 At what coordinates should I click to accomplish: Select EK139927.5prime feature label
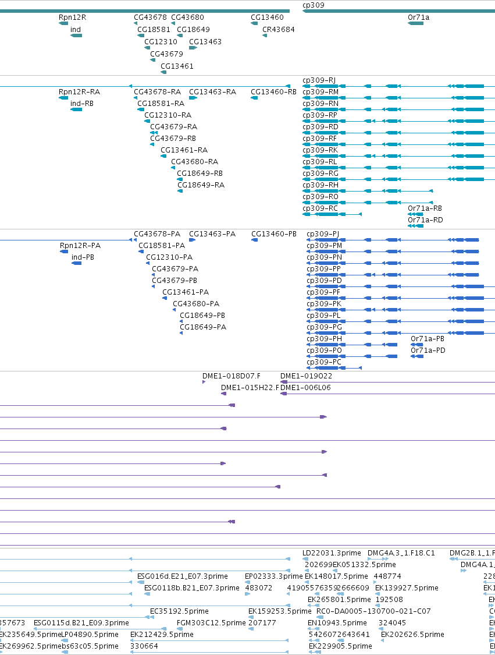click(x=407, y=588)
